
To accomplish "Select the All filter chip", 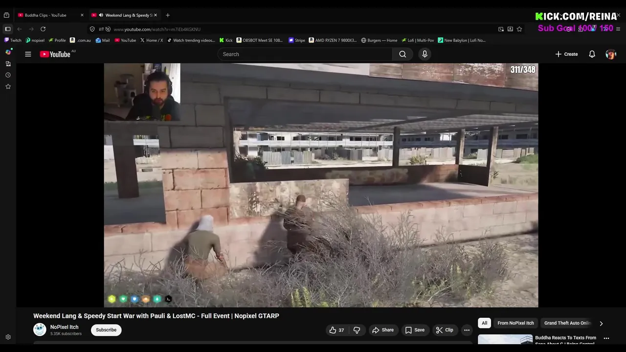I will click(484, 323).
